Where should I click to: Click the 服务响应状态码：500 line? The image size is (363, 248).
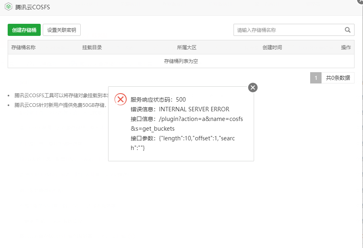pos(158,100)
